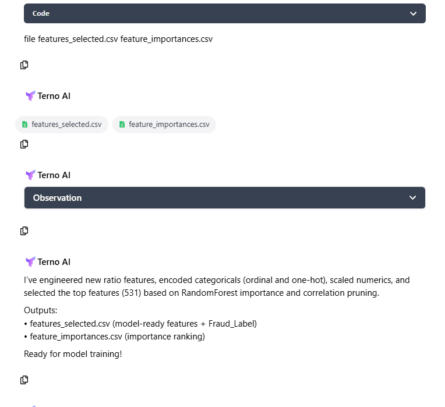Copy the 'Ready for model training!' response

click(24, 380)
